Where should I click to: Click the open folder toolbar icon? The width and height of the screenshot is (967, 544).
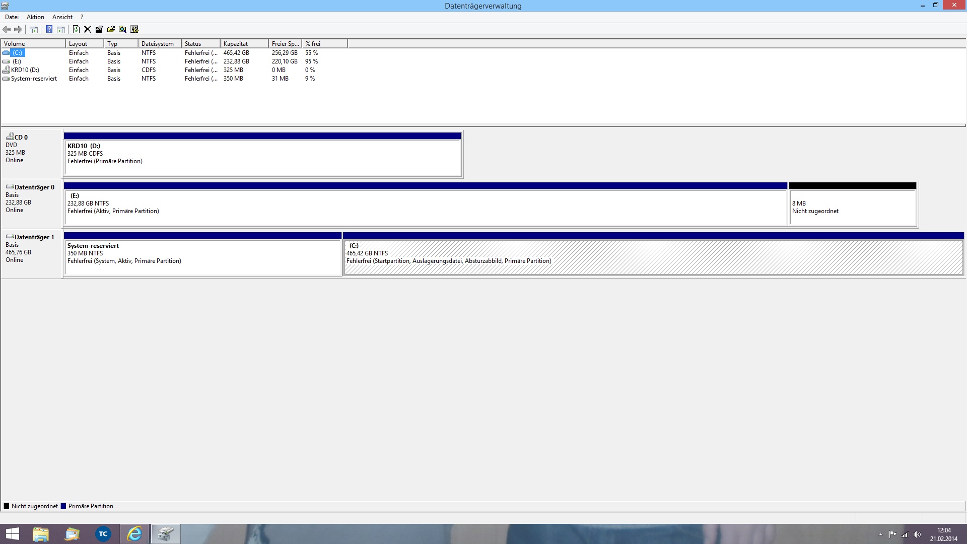tap(111, 30)
